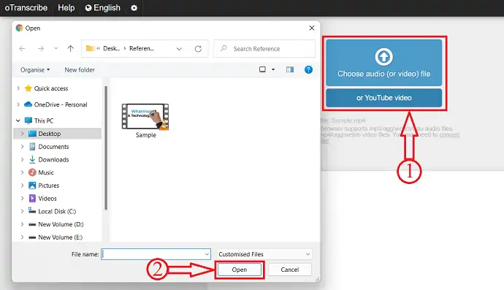Click the Chrome icon in dialog title
Screen dimensions: 504x290
[x=19, y=28]
